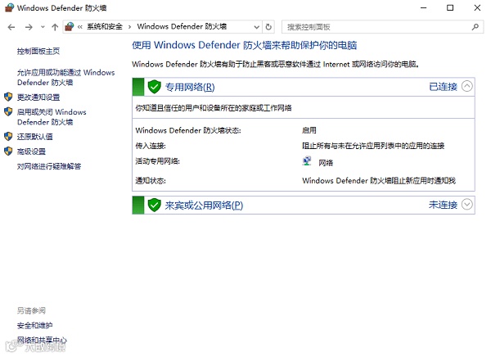
Task: Click 未连接 status text
Action: (x=443, y=205)
